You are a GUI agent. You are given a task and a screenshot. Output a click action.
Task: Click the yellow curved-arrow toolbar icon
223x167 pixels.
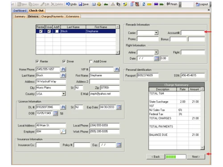point(125,4)
